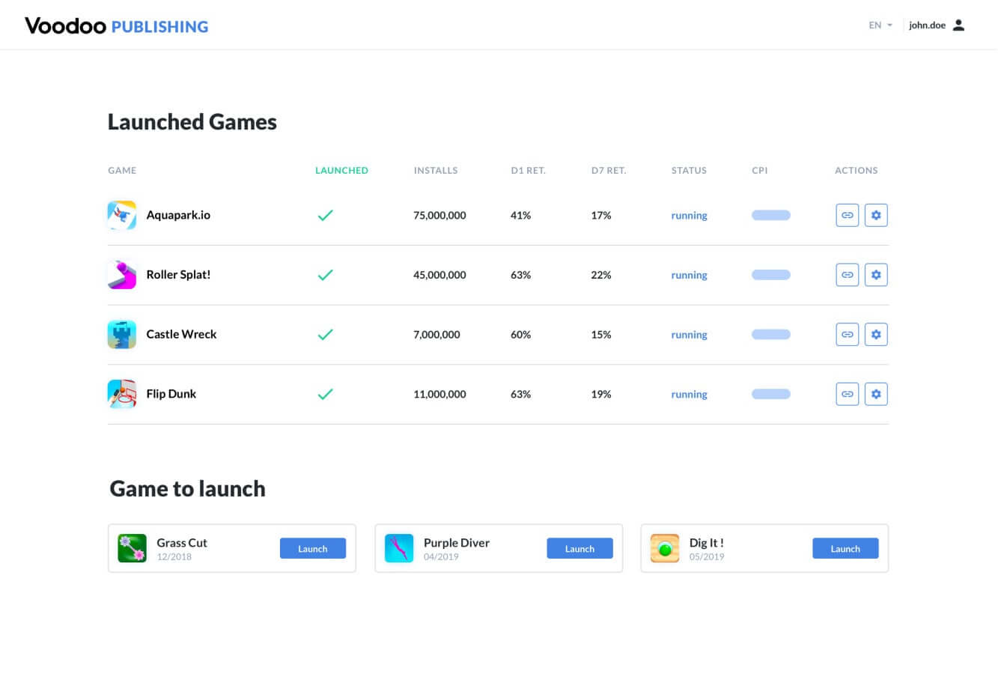This screenshot has height=674, width=998.
Task: Click launched checkmark for Aquapark.io
Action: 325,215
